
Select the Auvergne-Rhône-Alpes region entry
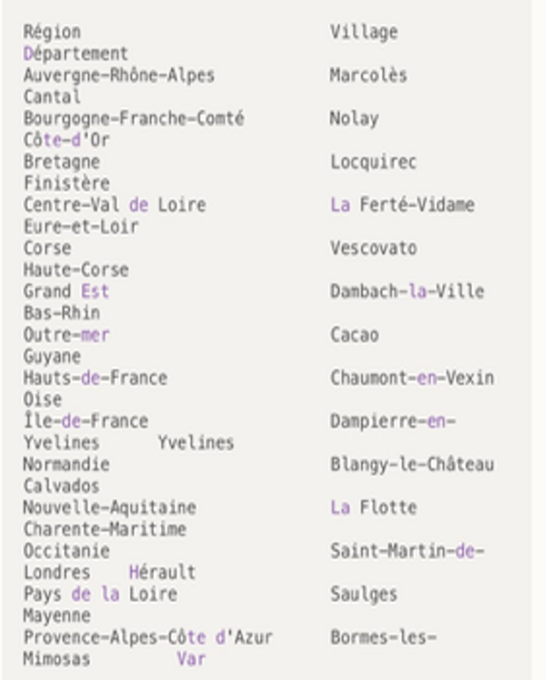(119, 75)
